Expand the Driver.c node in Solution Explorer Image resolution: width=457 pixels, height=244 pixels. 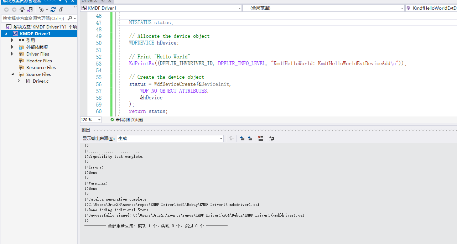click(19, 81)
